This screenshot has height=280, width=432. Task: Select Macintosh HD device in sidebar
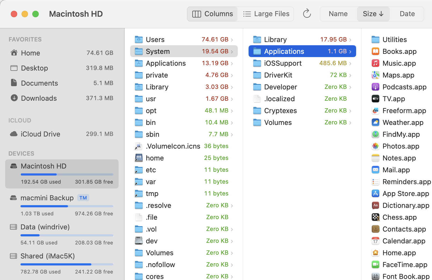(62, 174)
